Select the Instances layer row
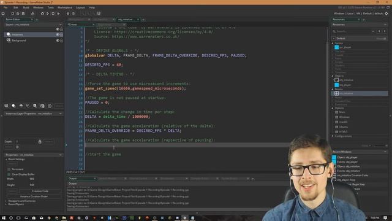Screen dimensions: 392x221 point(34,34)
